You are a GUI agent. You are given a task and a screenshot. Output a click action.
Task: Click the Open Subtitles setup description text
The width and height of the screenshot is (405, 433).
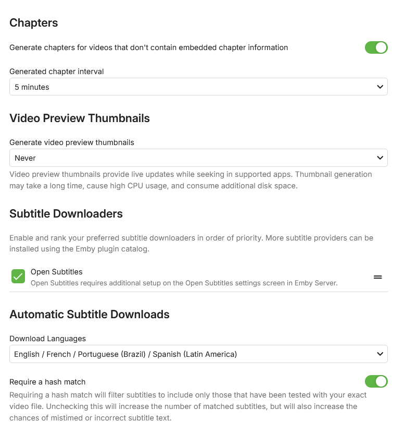[x=184, y=283]
